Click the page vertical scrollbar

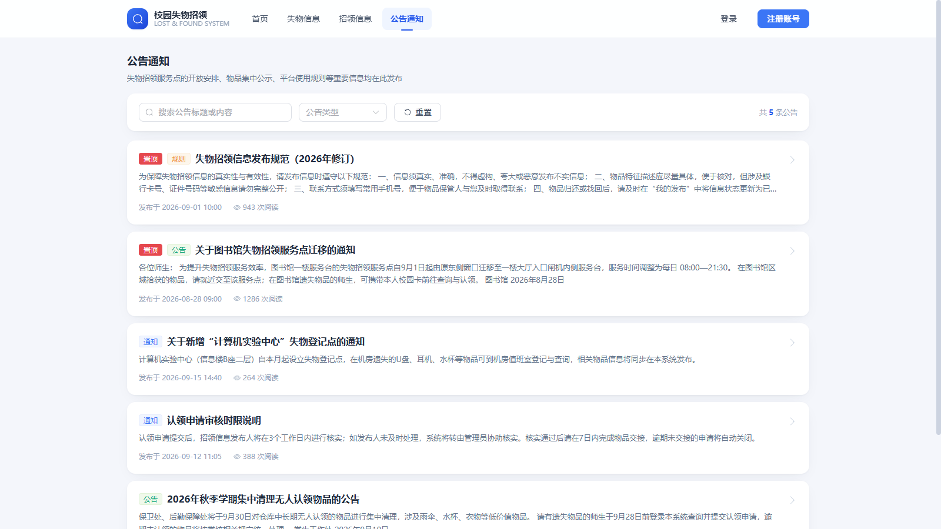[x=939, y=217]
